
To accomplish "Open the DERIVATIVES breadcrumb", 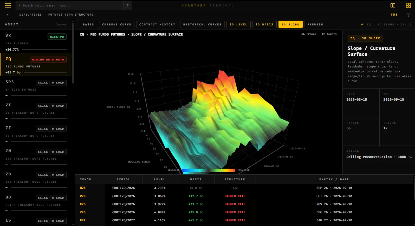I will [x=30, y=15].
